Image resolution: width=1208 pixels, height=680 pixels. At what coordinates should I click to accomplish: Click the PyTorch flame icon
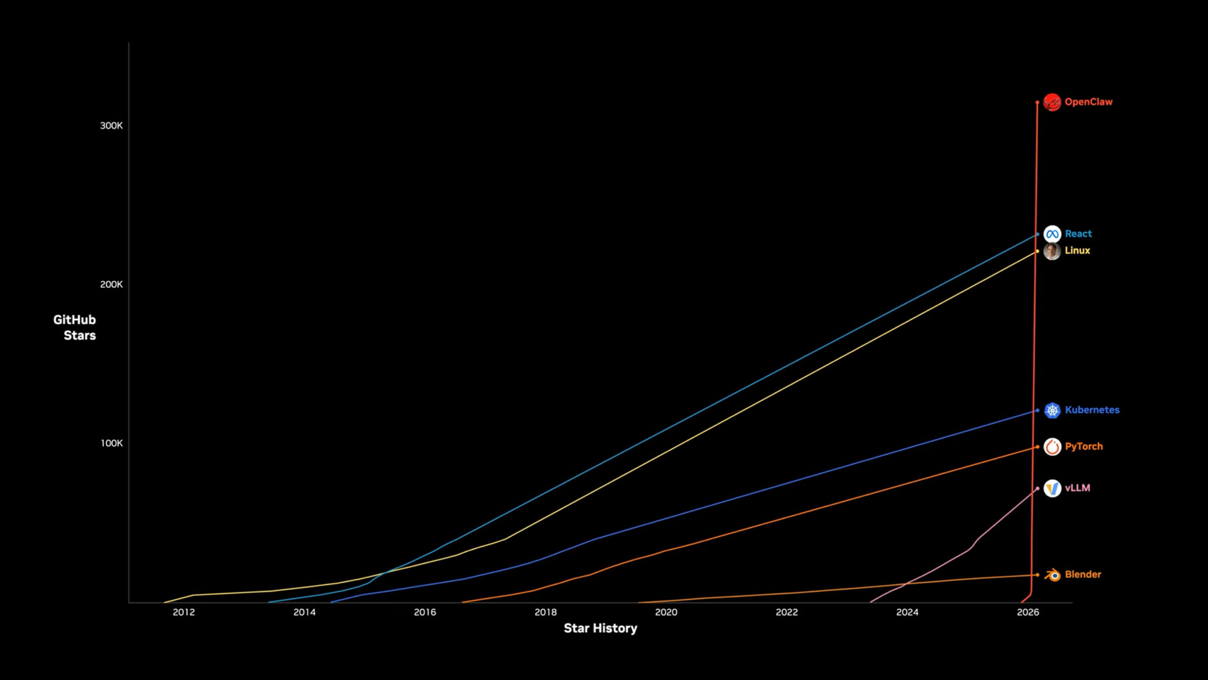(1052, 447)
